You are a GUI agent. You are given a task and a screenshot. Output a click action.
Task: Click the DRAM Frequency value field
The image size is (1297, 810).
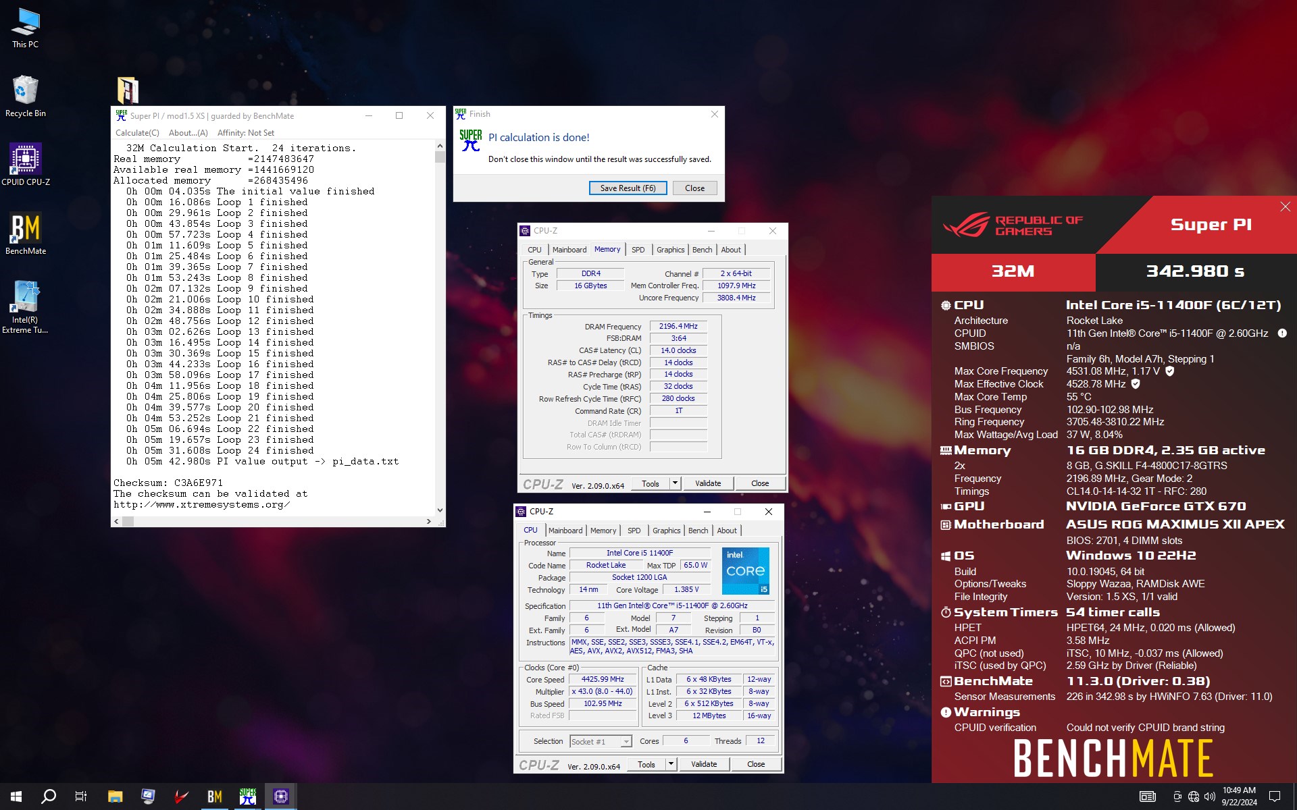pyautogui.click(x=678, y=327)
